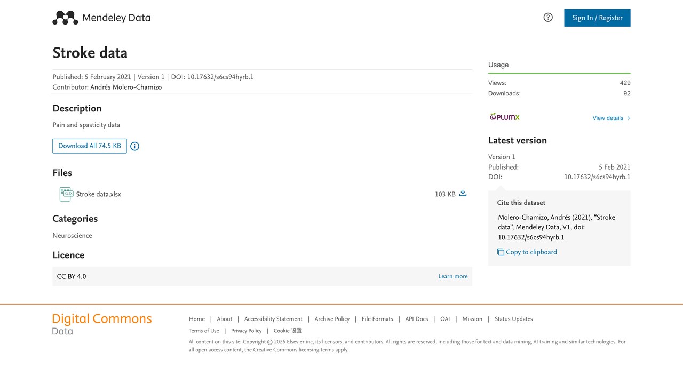Click the header DOI 10.17632/s6cs94hyrb.1 text
The height and width of the screenshot is (384, 683).
(x=220, y=77)
